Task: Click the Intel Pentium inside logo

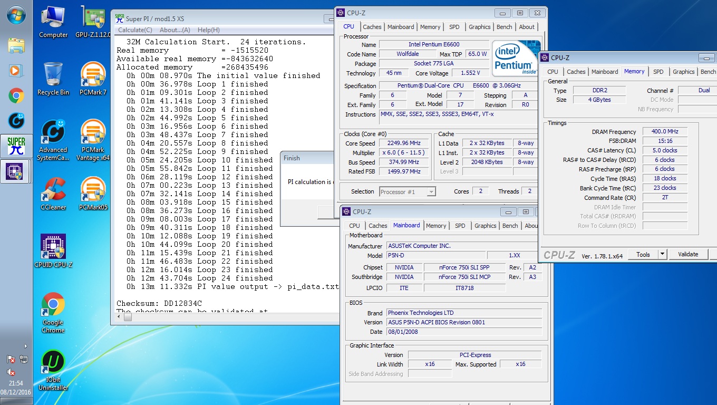Action: tap(516, 58)
